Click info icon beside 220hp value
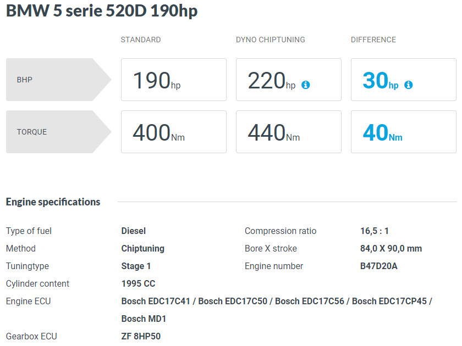This screenshot has height=346, width=462. 306,85
